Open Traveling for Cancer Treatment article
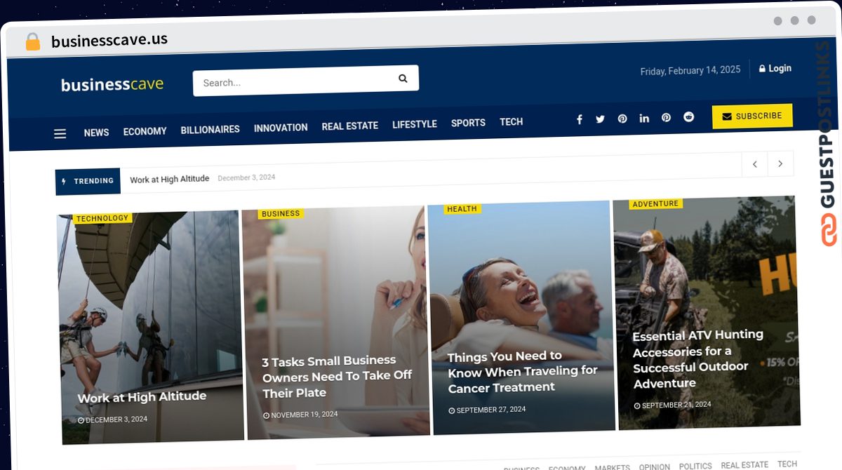This screenshot has width=842, height=470. pos(523,371)
